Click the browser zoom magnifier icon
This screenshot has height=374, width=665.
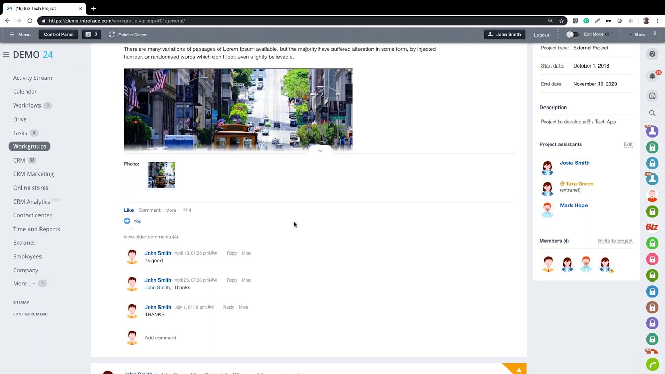click(x=550, y=21)
